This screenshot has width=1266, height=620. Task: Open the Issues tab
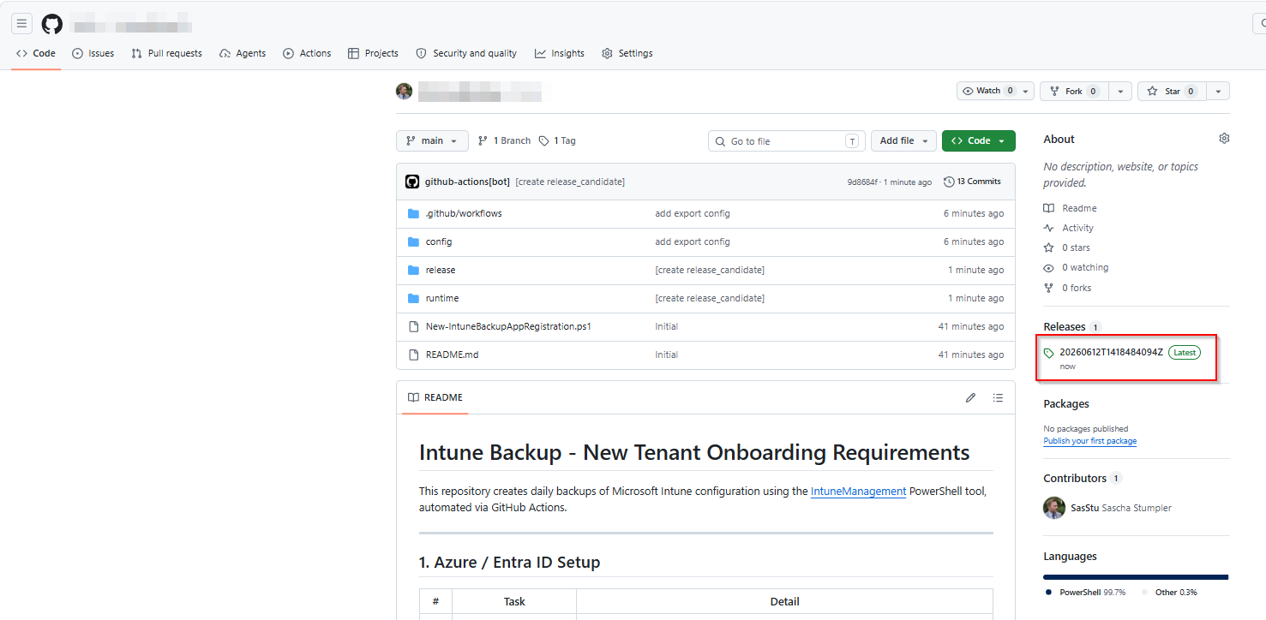[x=93, y=53]
